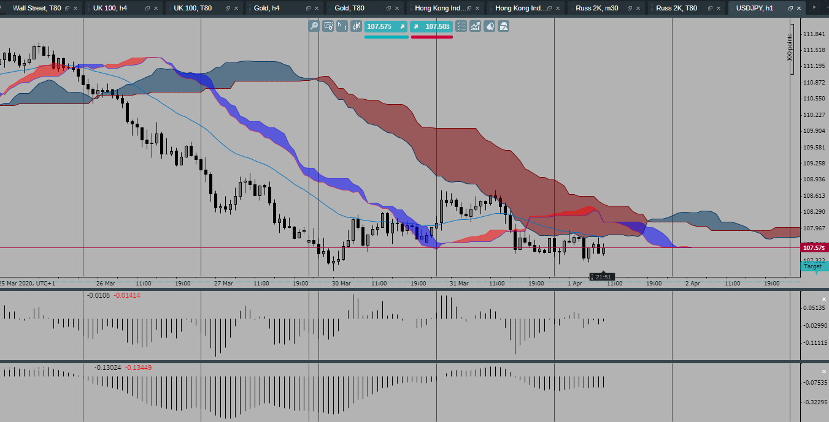Close the Wall Street, T80 tab
Viewport: 829px width, 422px height.
coord(76,9)
